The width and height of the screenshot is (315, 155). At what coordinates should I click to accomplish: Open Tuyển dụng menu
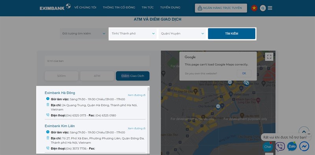pyautogui.click(x=170, y=7)
